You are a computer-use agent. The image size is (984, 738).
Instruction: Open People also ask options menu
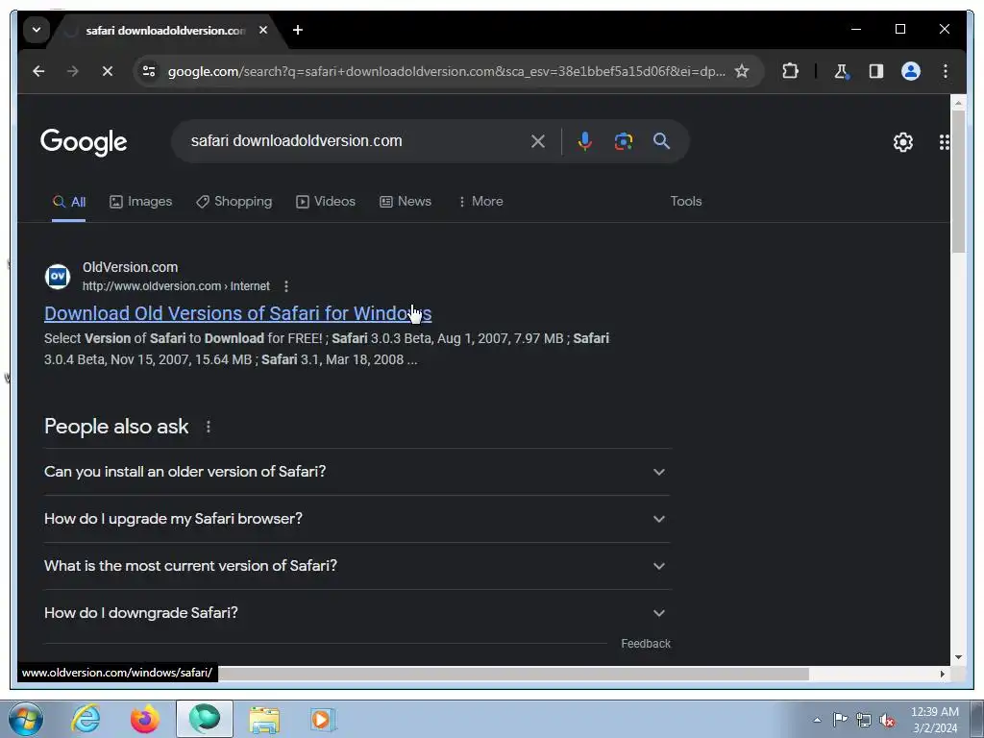tap(209, 427)
